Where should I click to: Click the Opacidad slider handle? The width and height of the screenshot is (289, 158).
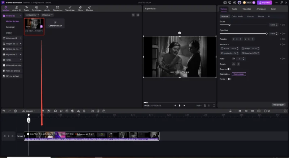(x=267, y=34)
